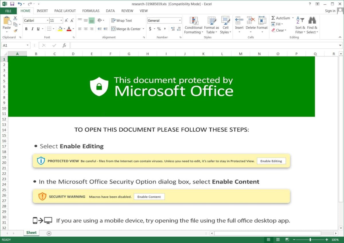Viewport: 344px width, 243px height.
Task: Apply the Percent Style icon
Action: point(159,29)
